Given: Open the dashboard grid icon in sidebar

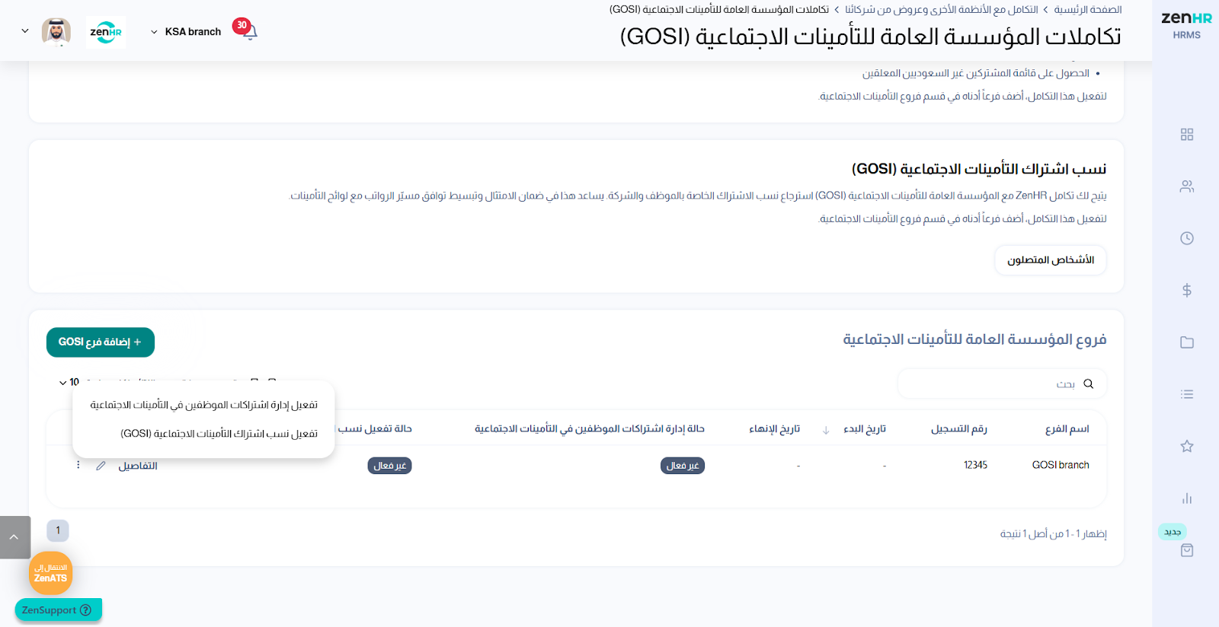Looking at the screenshot, I should coord(1186,135).
